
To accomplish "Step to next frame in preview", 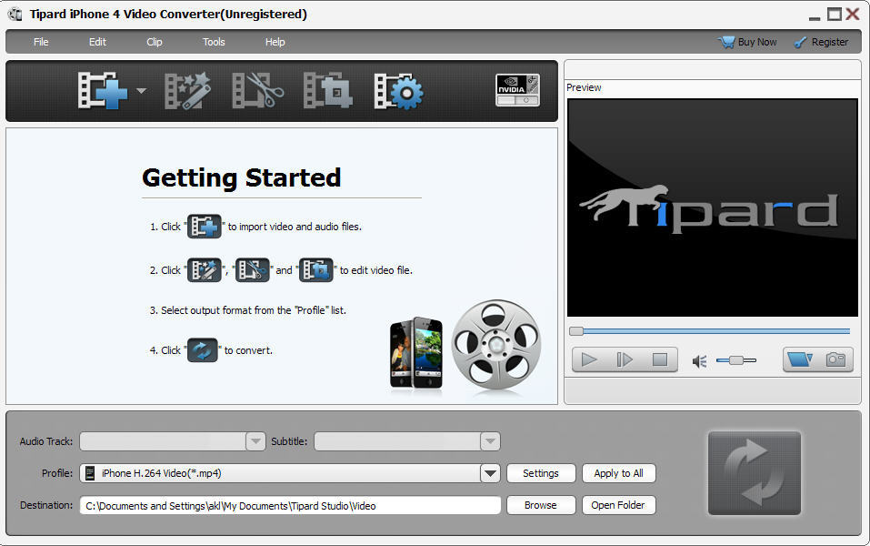I will point(625,360).
